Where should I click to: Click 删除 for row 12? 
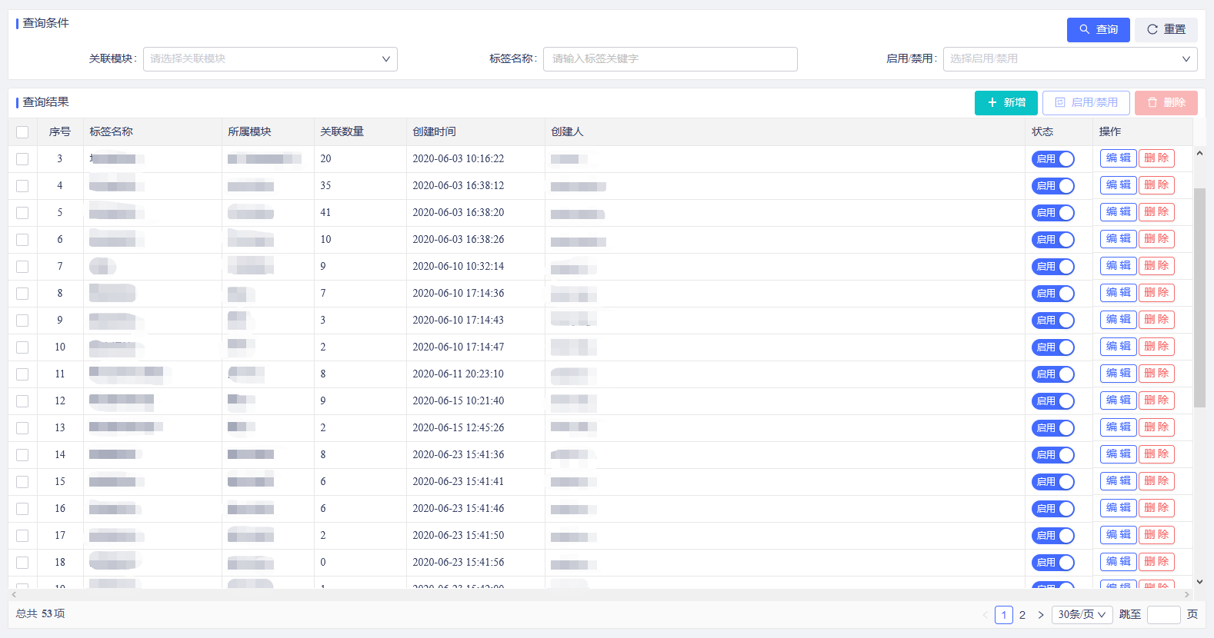[x=1156, y=400]
